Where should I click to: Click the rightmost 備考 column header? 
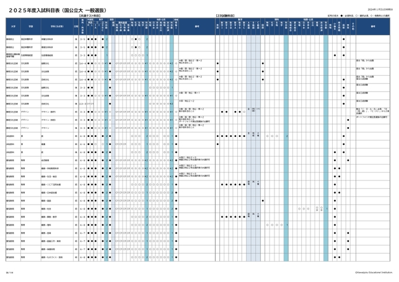coord(373,26)
